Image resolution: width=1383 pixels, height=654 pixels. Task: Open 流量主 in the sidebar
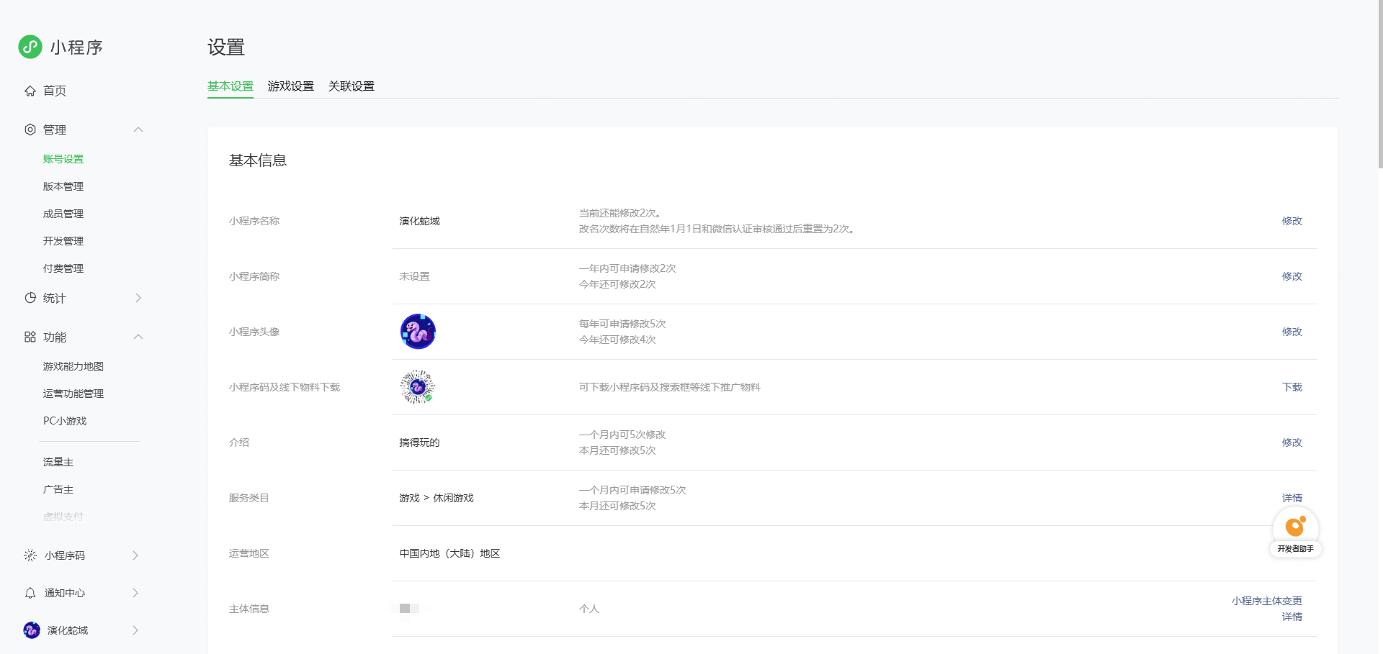click(x=58, y=462)
